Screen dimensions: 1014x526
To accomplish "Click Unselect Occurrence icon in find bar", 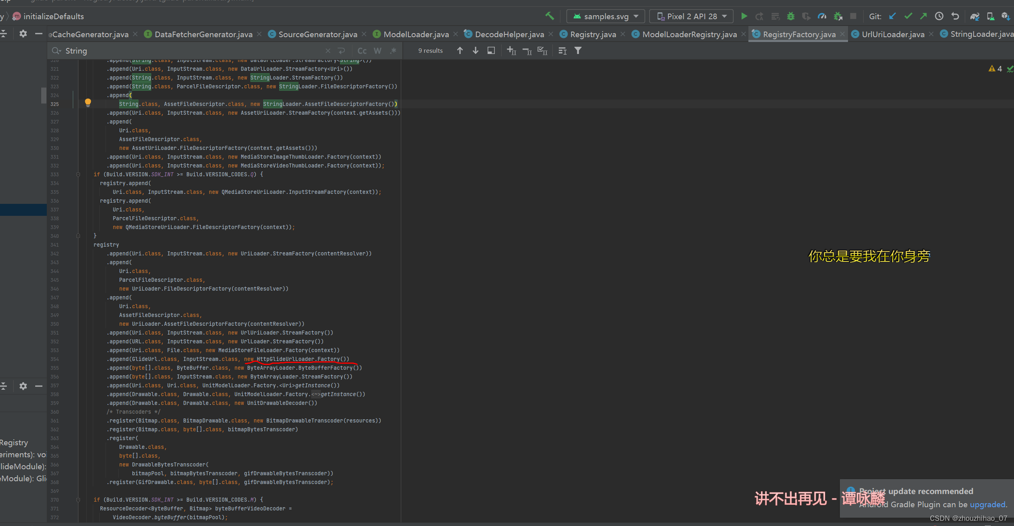I will tap(527, 51).
